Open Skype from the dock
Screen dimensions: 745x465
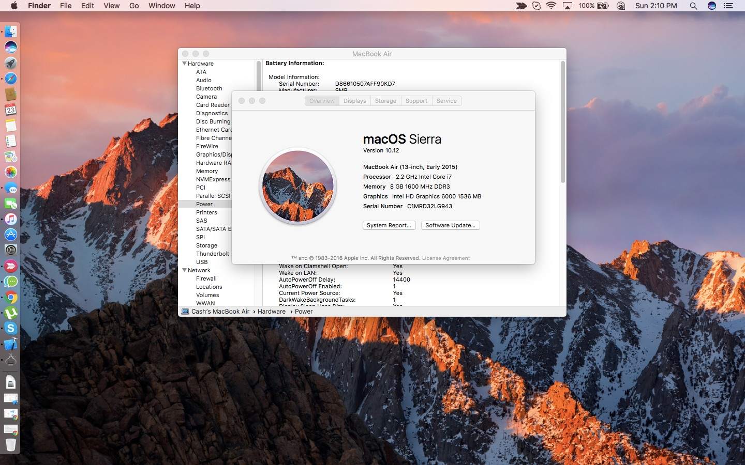click(x=11, y=328)
